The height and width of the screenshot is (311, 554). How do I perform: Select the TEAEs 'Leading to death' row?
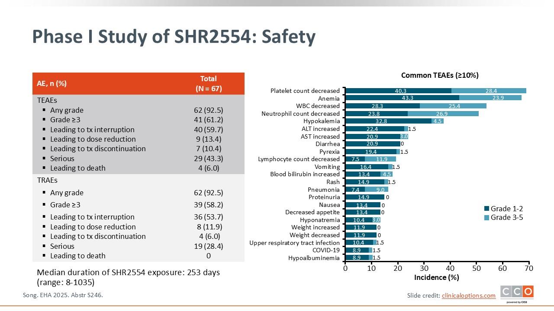pyautogui.click(x=78, y=168)
